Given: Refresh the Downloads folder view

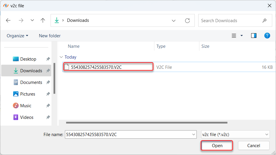Looking at the screenshot, I should pyautogui.click(x=187, y=21).
